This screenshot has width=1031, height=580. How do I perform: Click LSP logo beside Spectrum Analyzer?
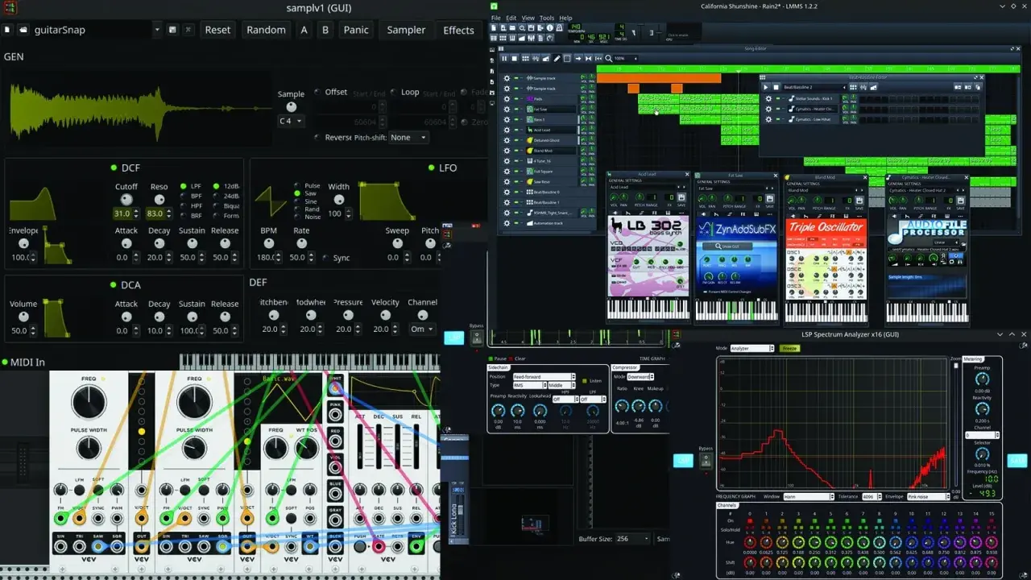[683, 460]
